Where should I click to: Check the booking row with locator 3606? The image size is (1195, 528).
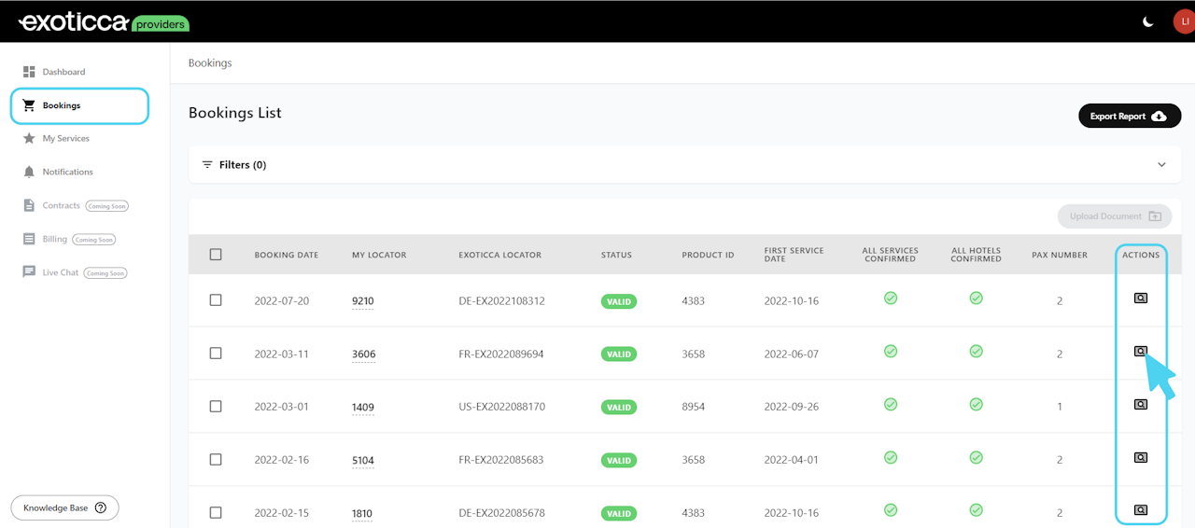point(216,354)
